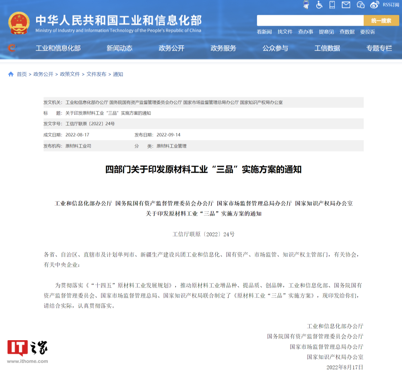Viewport: 402px width, 370px height.
Task: Click the 发文机关 label in the metadata table
Action: click(x=53, y=102)
